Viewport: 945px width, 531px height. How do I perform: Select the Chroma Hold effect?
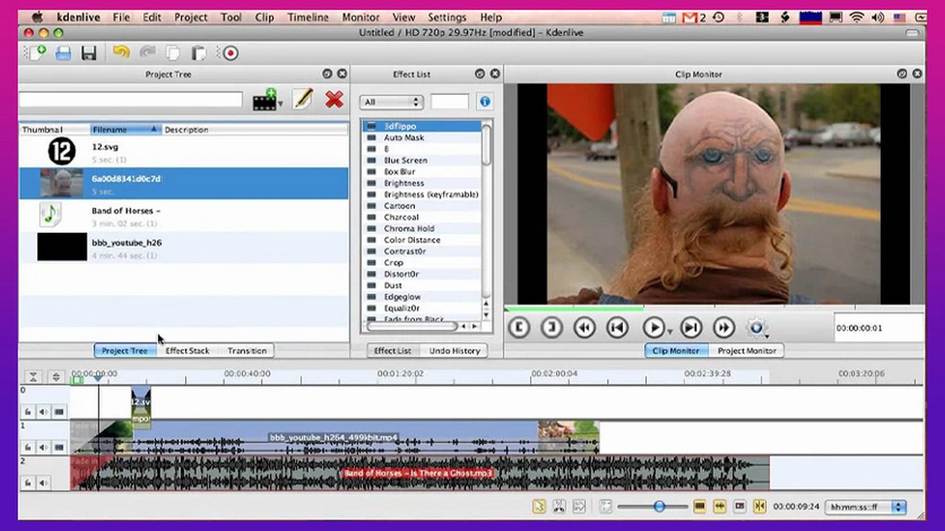[409, 229]
